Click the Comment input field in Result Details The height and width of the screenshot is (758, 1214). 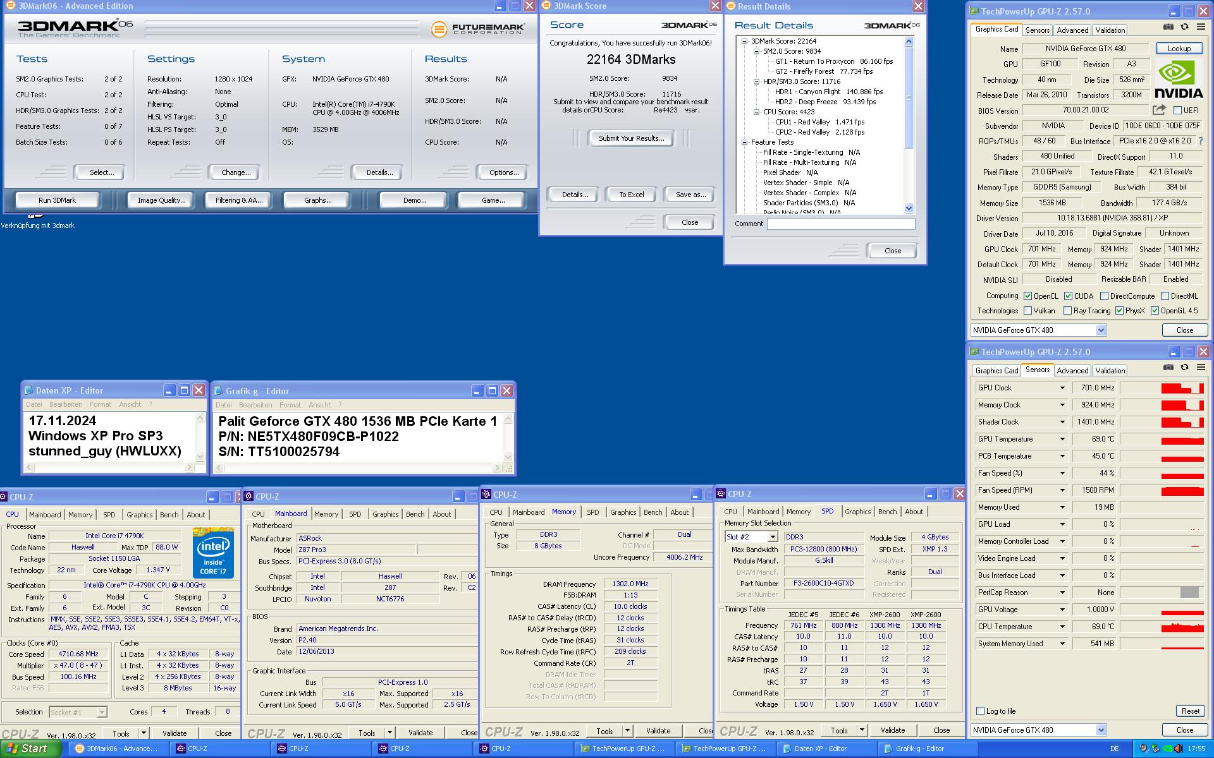841,224
